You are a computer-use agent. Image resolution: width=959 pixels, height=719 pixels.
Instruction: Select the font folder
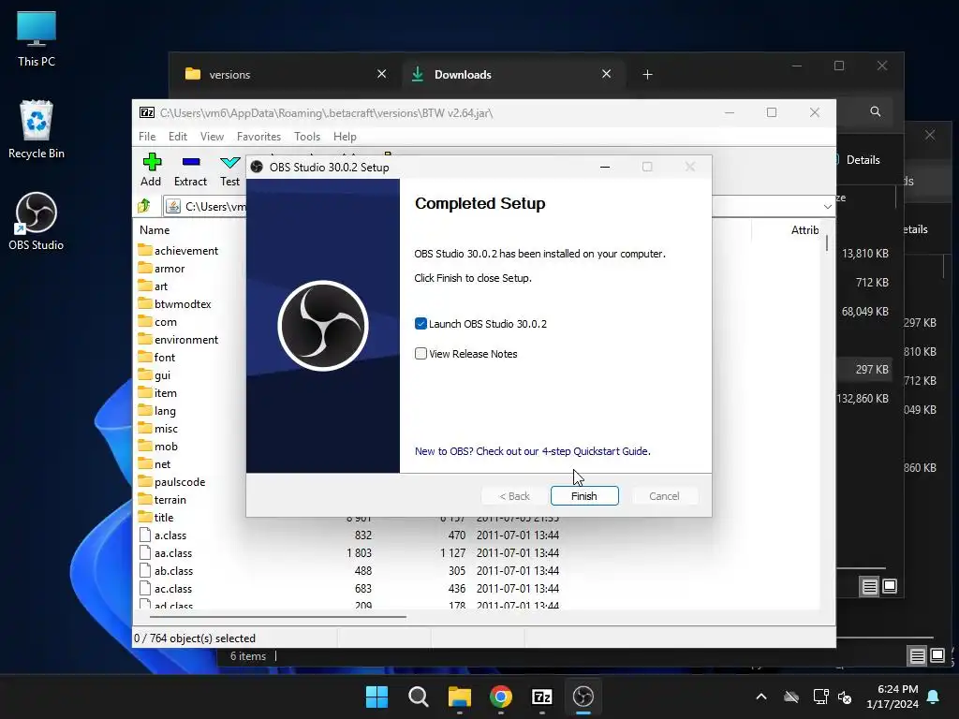pos(156,357)
